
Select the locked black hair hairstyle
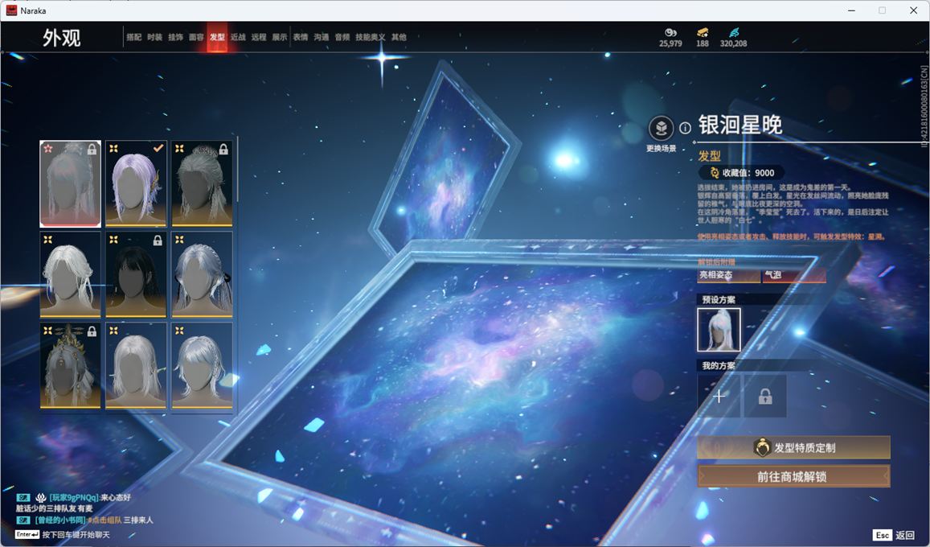[x=136, y=274]
